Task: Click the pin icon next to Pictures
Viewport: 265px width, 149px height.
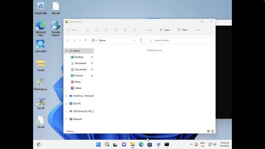Action: tap(92, 76)
